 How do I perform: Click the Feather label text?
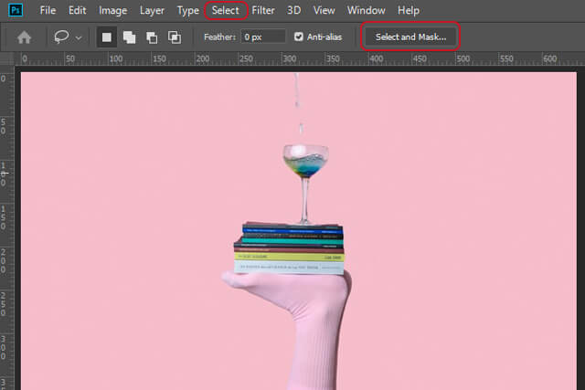click(x=219, y=37)
